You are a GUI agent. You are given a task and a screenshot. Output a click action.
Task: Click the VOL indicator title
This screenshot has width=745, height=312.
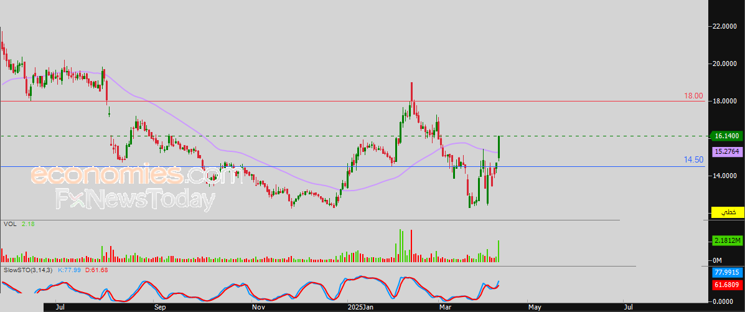tap(9, 224)
